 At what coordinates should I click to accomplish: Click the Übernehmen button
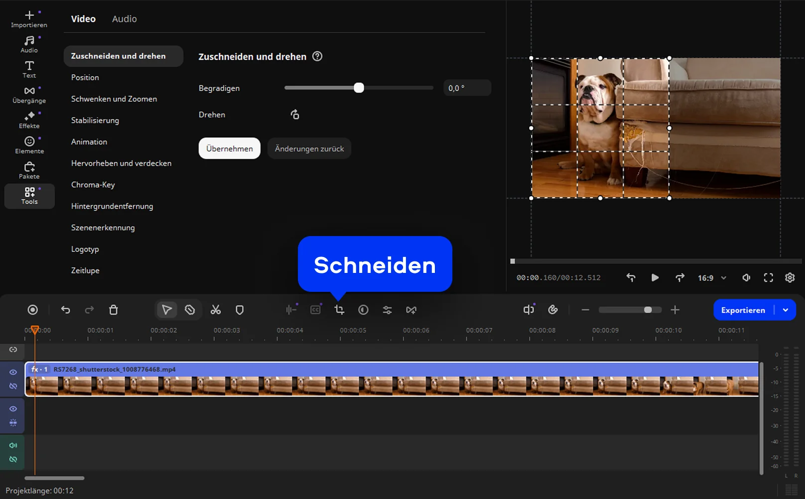[229, 148]
